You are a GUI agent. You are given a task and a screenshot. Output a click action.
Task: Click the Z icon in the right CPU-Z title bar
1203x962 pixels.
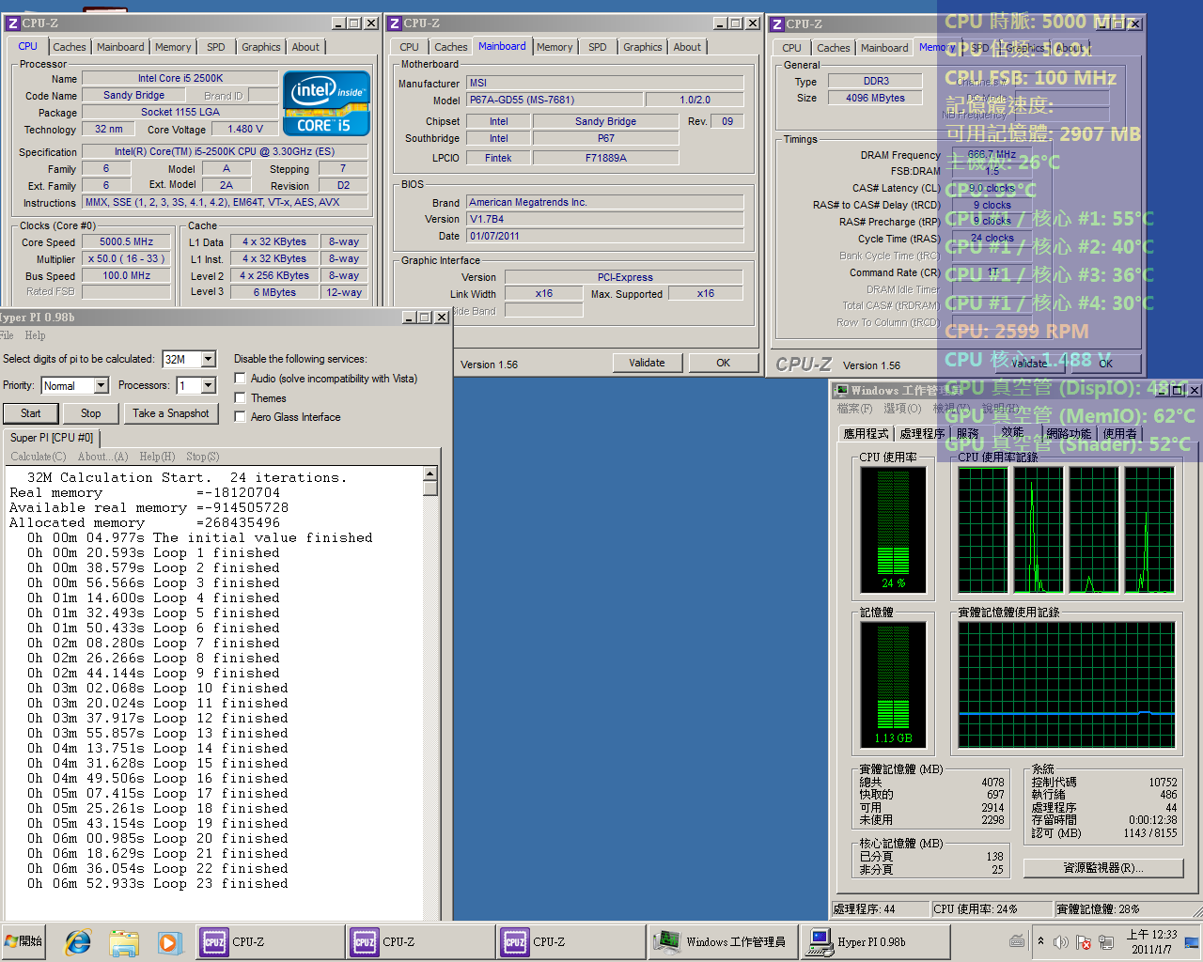[777, 24]
